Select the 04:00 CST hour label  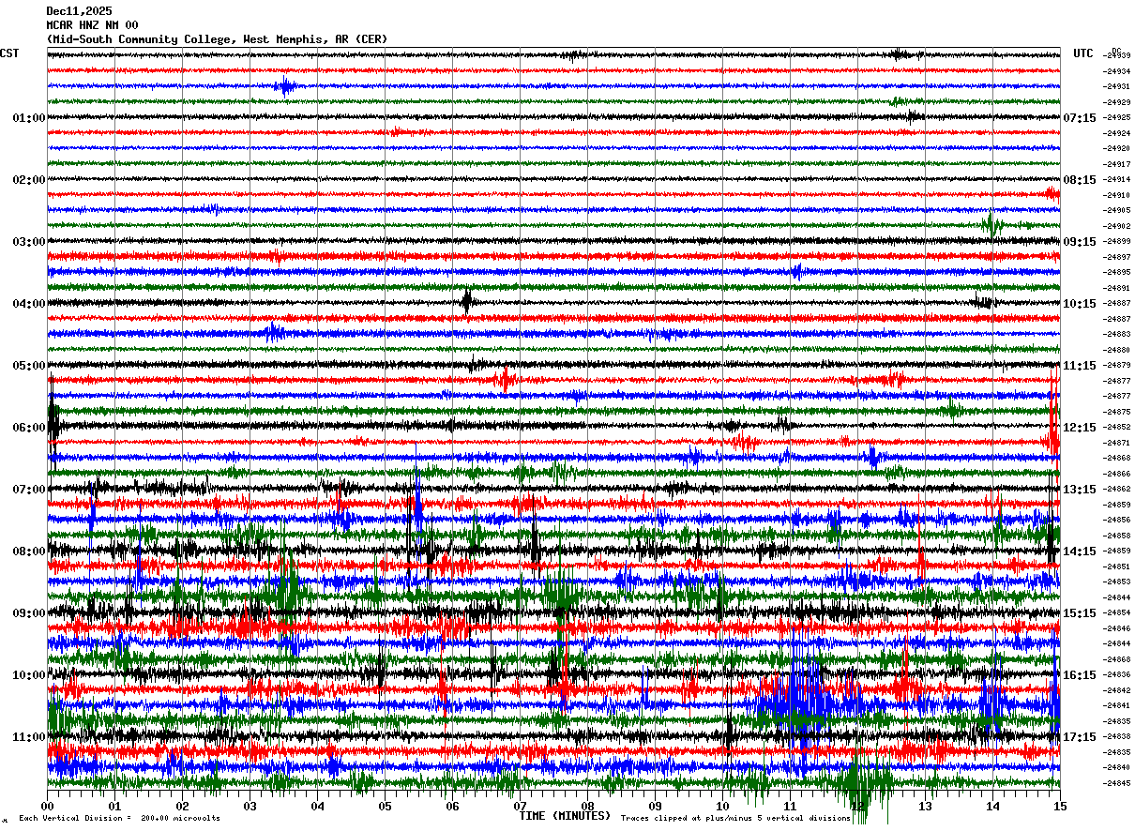click(x=29, y=304)
